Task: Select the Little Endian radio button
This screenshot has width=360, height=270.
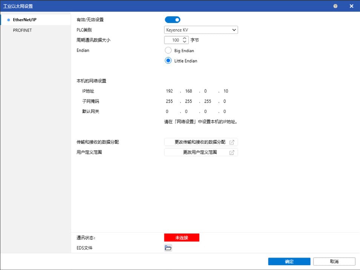Action: coord(168,61)
